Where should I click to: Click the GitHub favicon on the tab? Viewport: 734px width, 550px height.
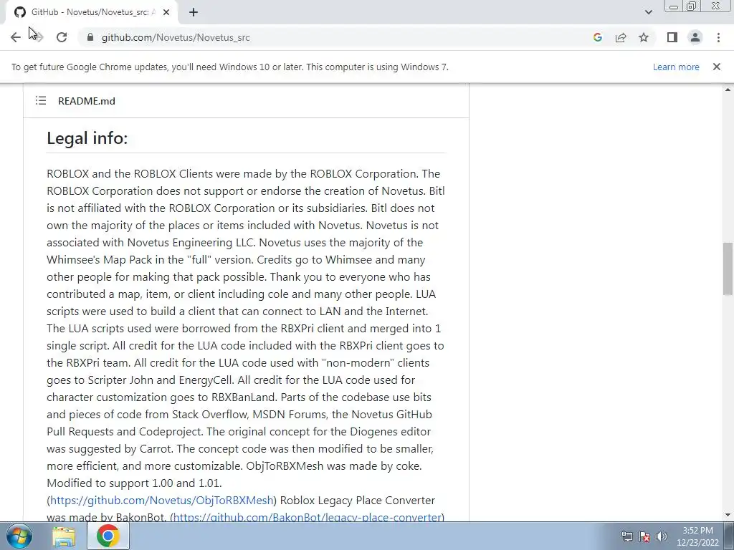pyautogui.click(x=19, y=12)
